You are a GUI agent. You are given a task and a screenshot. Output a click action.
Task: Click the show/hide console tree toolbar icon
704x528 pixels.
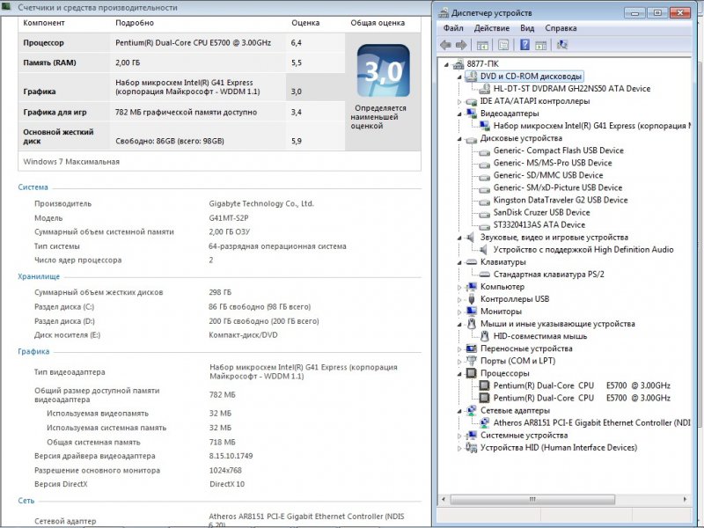tap(483, 45)
